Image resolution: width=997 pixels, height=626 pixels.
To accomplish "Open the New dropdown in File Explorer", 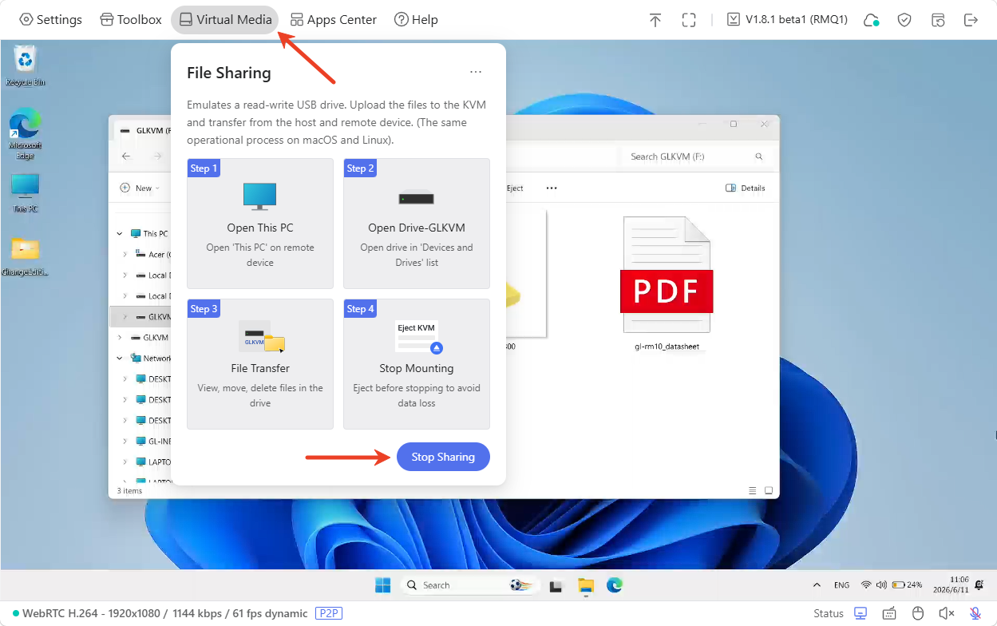I will tap(140, 188).
